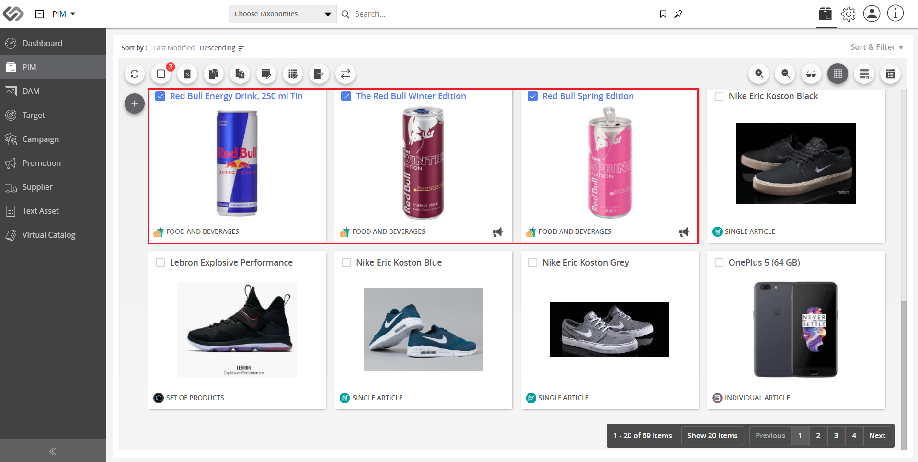Open the list edit (form with pencil) icon
This screenshot has width=918, height=462.
point(266,74)
